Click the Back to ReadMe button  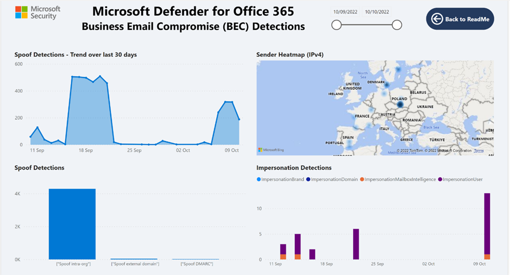coord(460,19)
